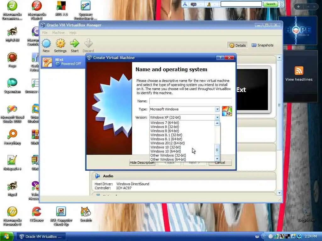Open the Supermium desktop icon

click(x=12, y=86)
